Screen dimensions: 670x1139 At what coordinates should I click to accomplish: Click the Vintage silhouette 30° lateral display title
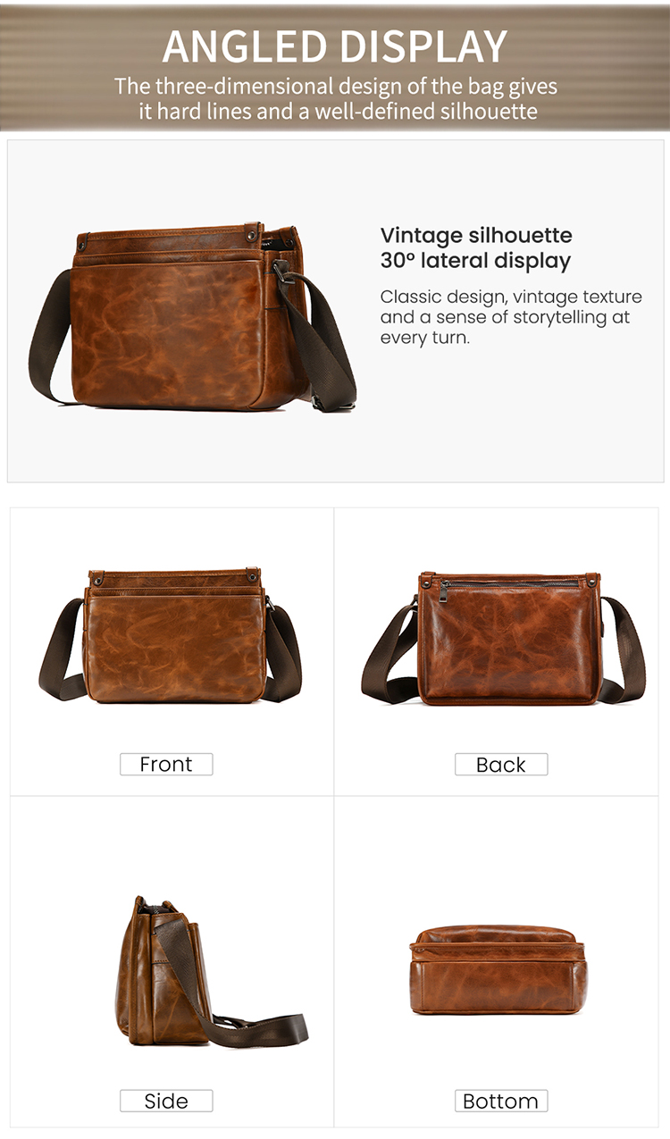coord(476,248)
